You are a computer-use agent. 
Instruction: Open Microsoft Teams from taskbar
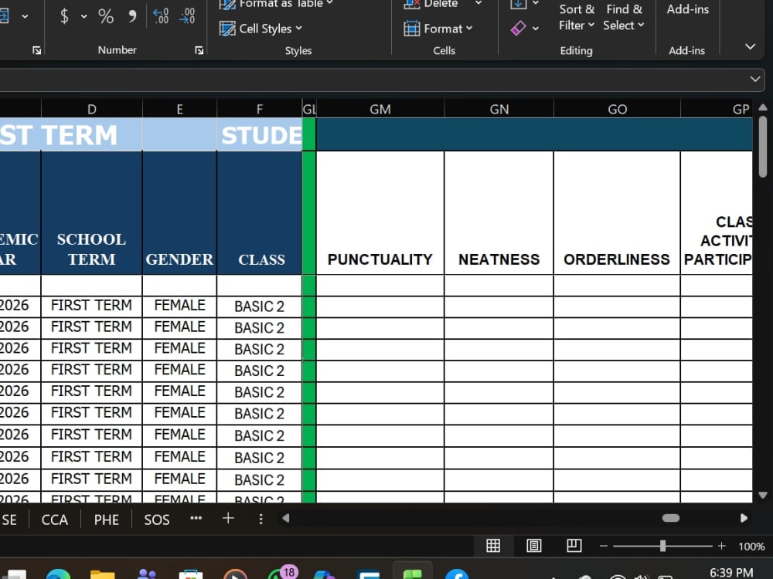146,574
